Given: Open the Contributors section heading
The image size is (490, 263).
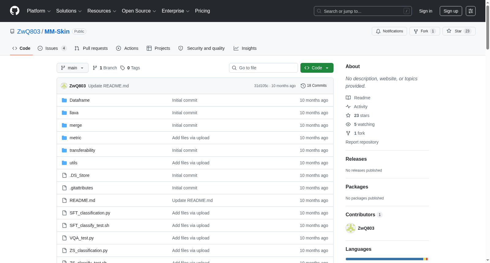Looking at the screenshot, I should 364,214.
